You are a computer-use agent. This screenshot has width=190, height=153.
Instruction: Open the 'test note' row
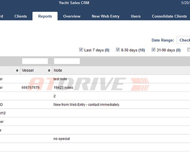click(x=95, y=79)
